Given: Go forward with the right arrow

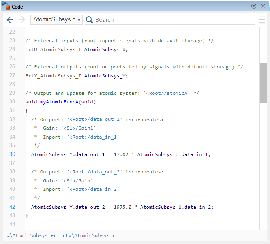Looking at the screenshot, I should pos(22,20).
